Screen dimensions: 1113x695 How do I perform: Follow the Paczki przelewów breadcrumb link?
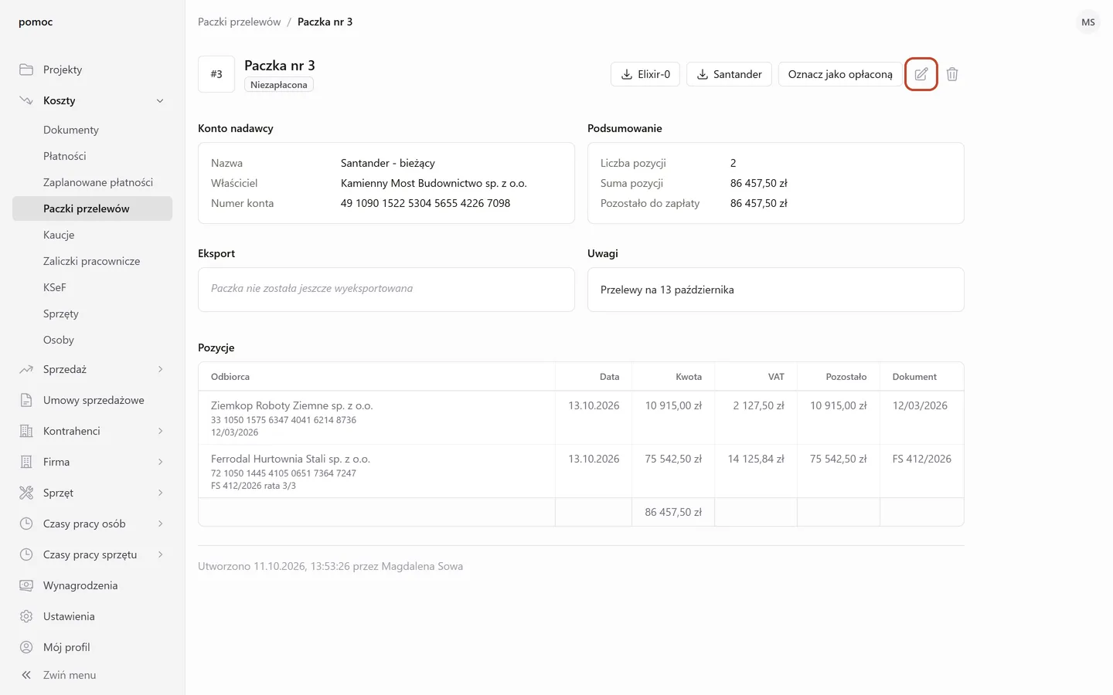click(239, 22)
